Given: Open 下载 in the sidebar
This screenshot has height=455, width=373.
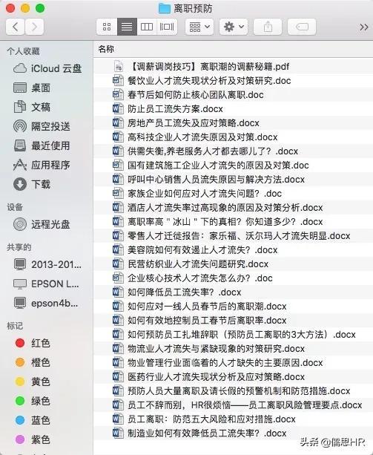Looking at the screenshot, I should coord(32,184).
